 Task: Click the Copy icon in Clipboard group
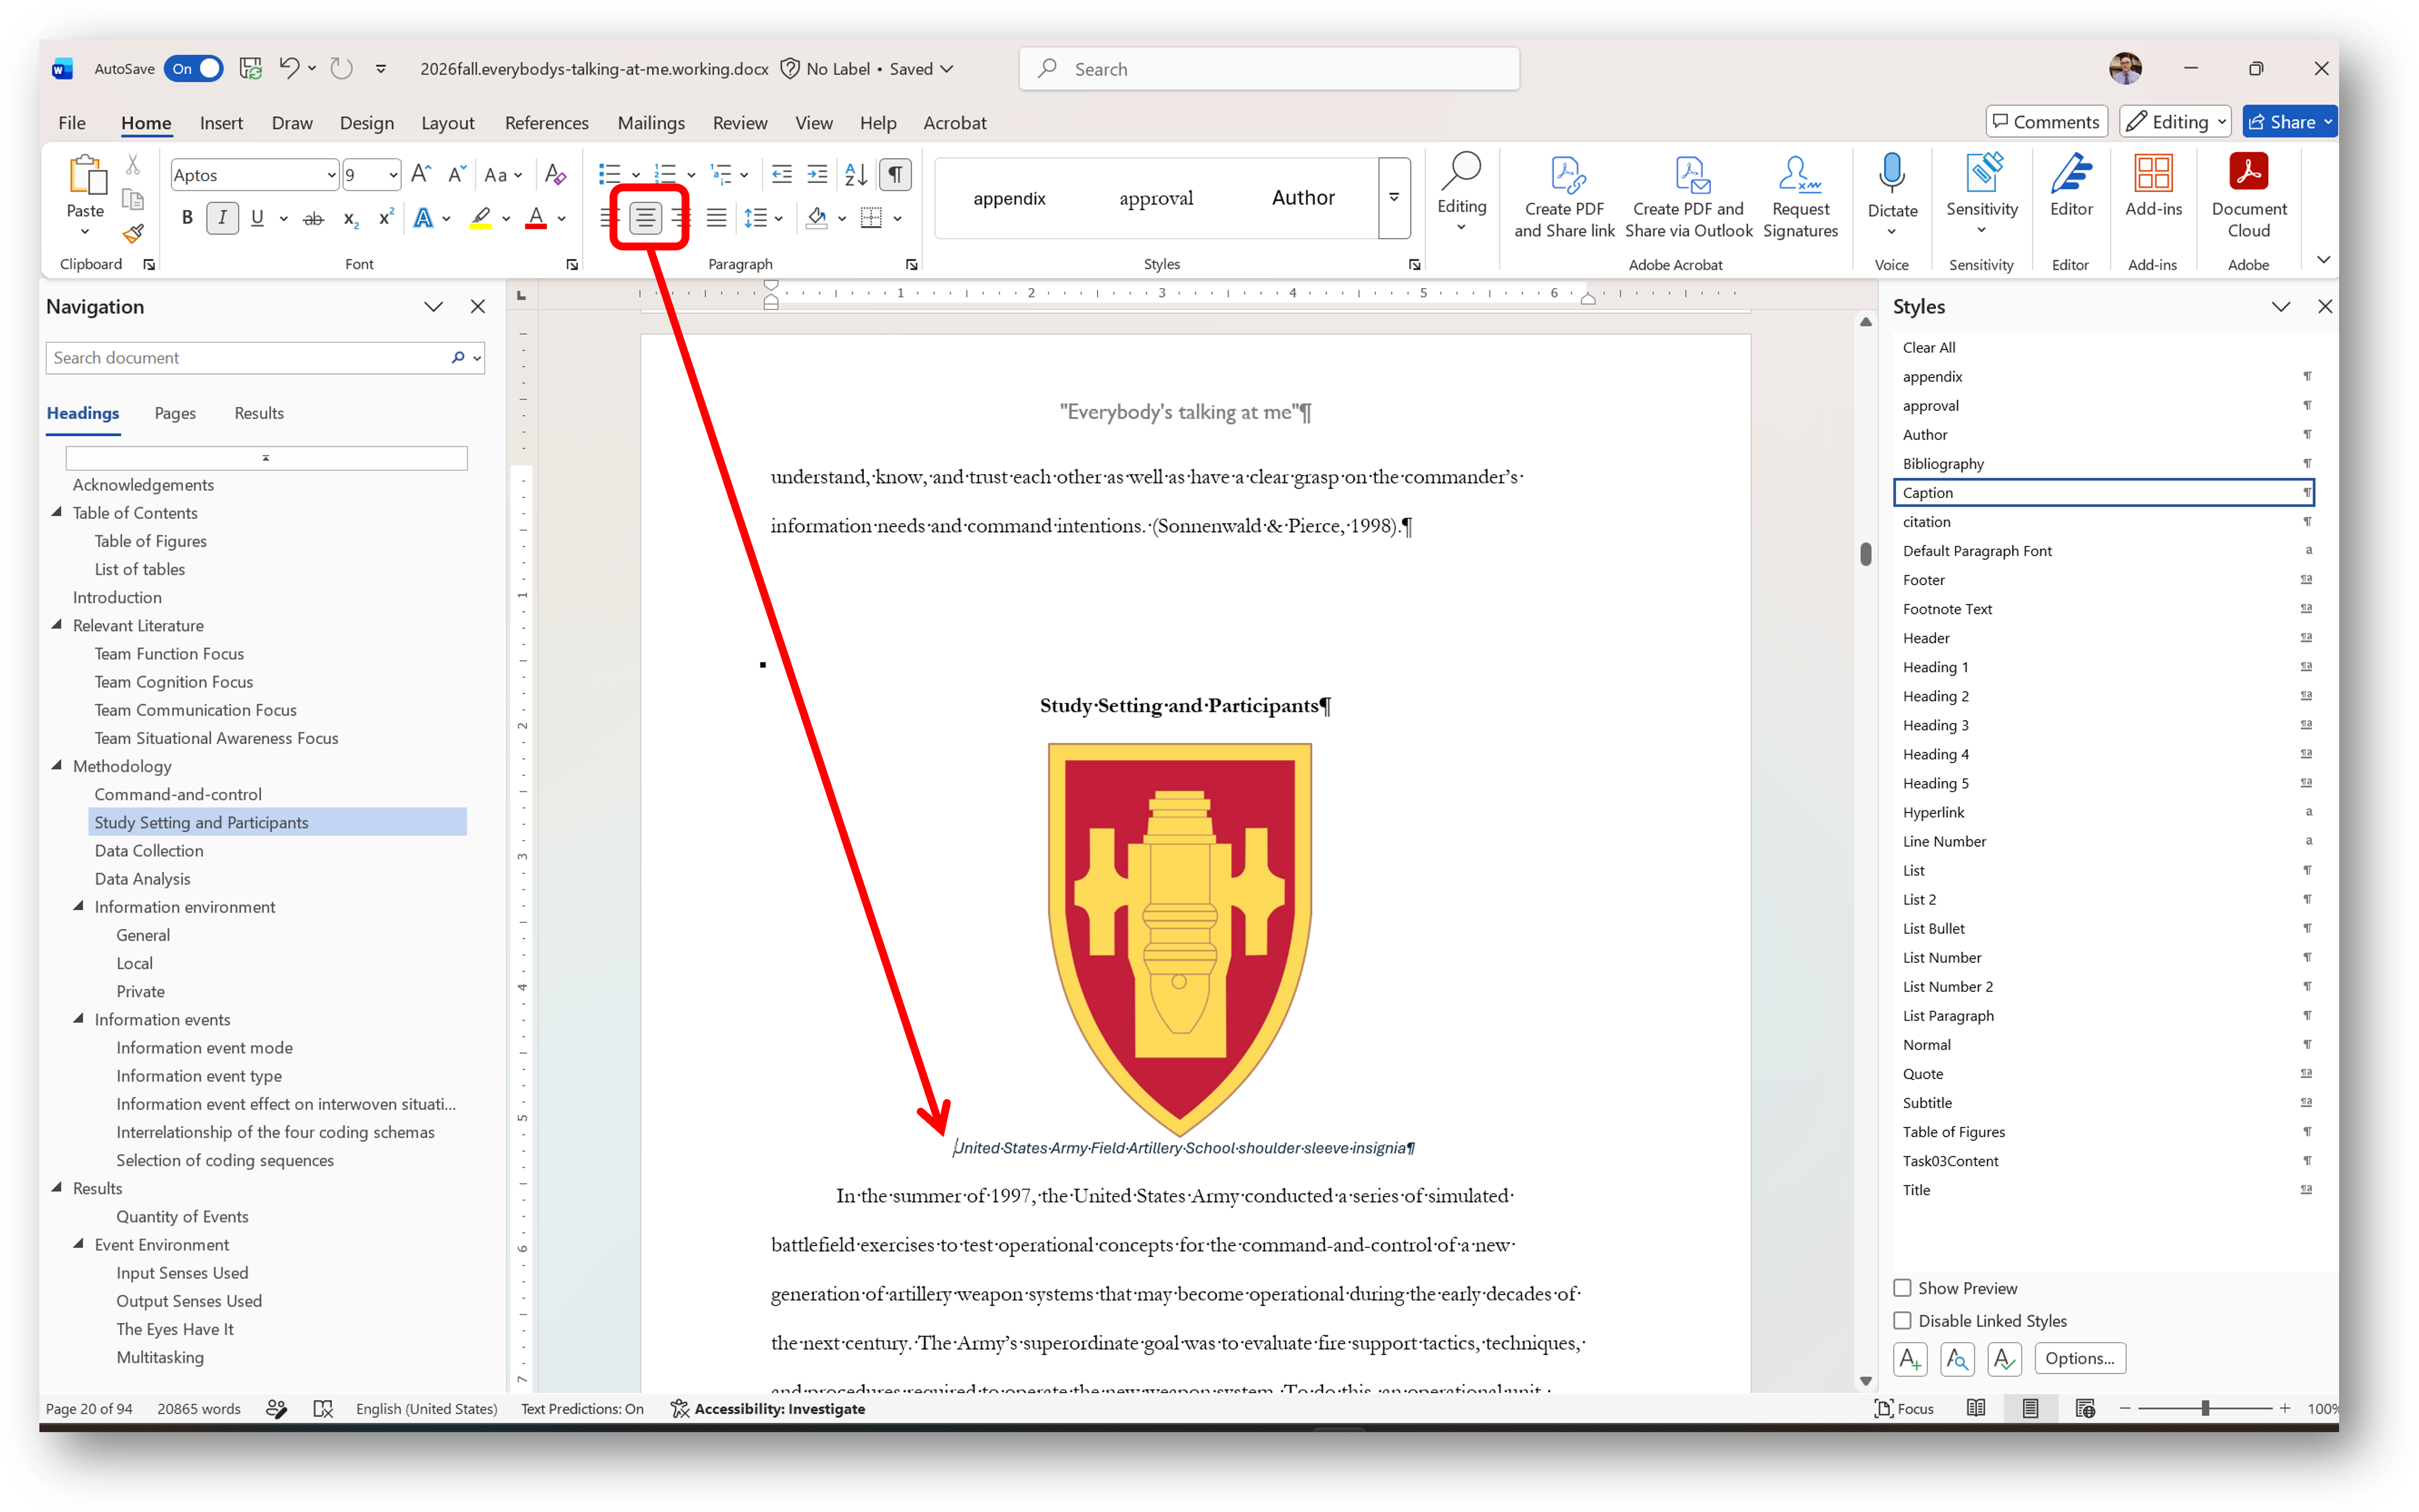pyautogui.click(x=133, y=199)
